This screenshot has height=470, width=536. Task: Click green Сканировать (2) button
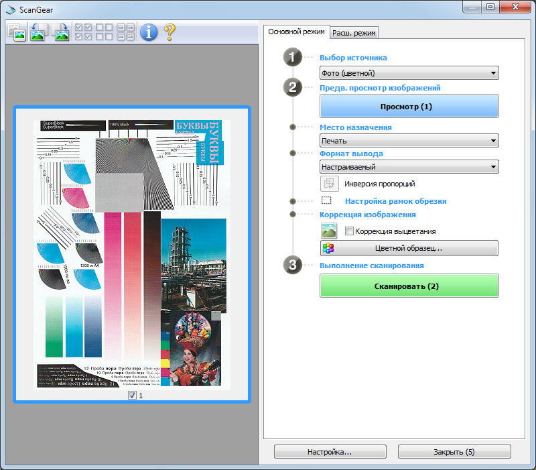pos(409,286)
